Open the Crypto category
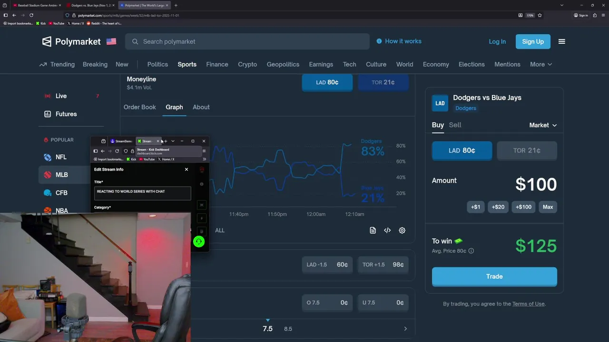Screen dimensions: 609x342 coord(247,64)
